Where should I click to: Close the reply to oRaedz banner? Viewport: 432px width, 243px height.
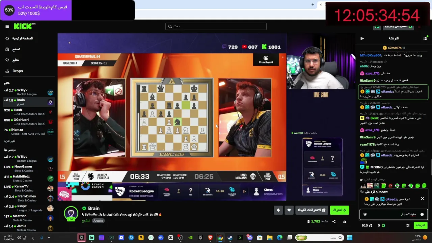pyautogui.click(x=422, y=199)
